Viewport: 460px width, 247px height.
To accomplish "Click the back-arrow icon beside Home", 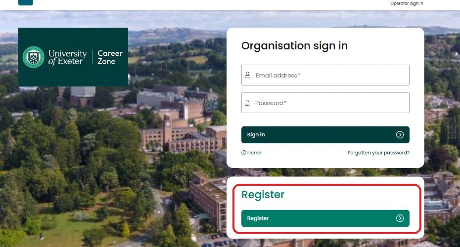I will 243,153.
